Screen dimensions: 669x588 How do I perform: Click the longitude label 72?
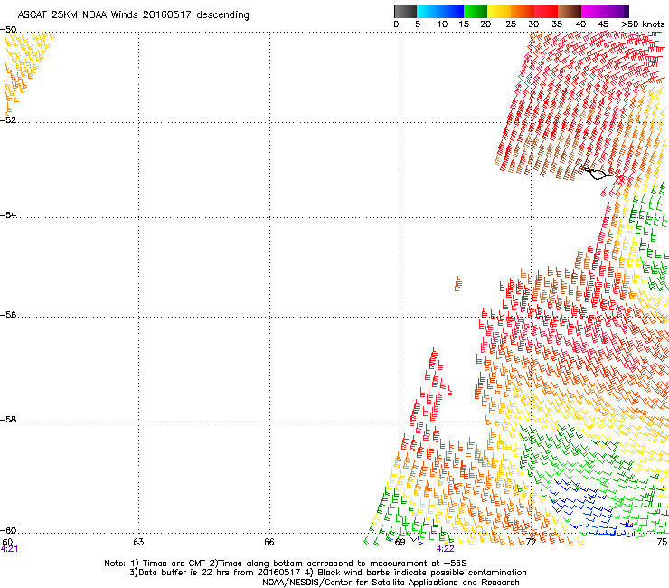531,542
